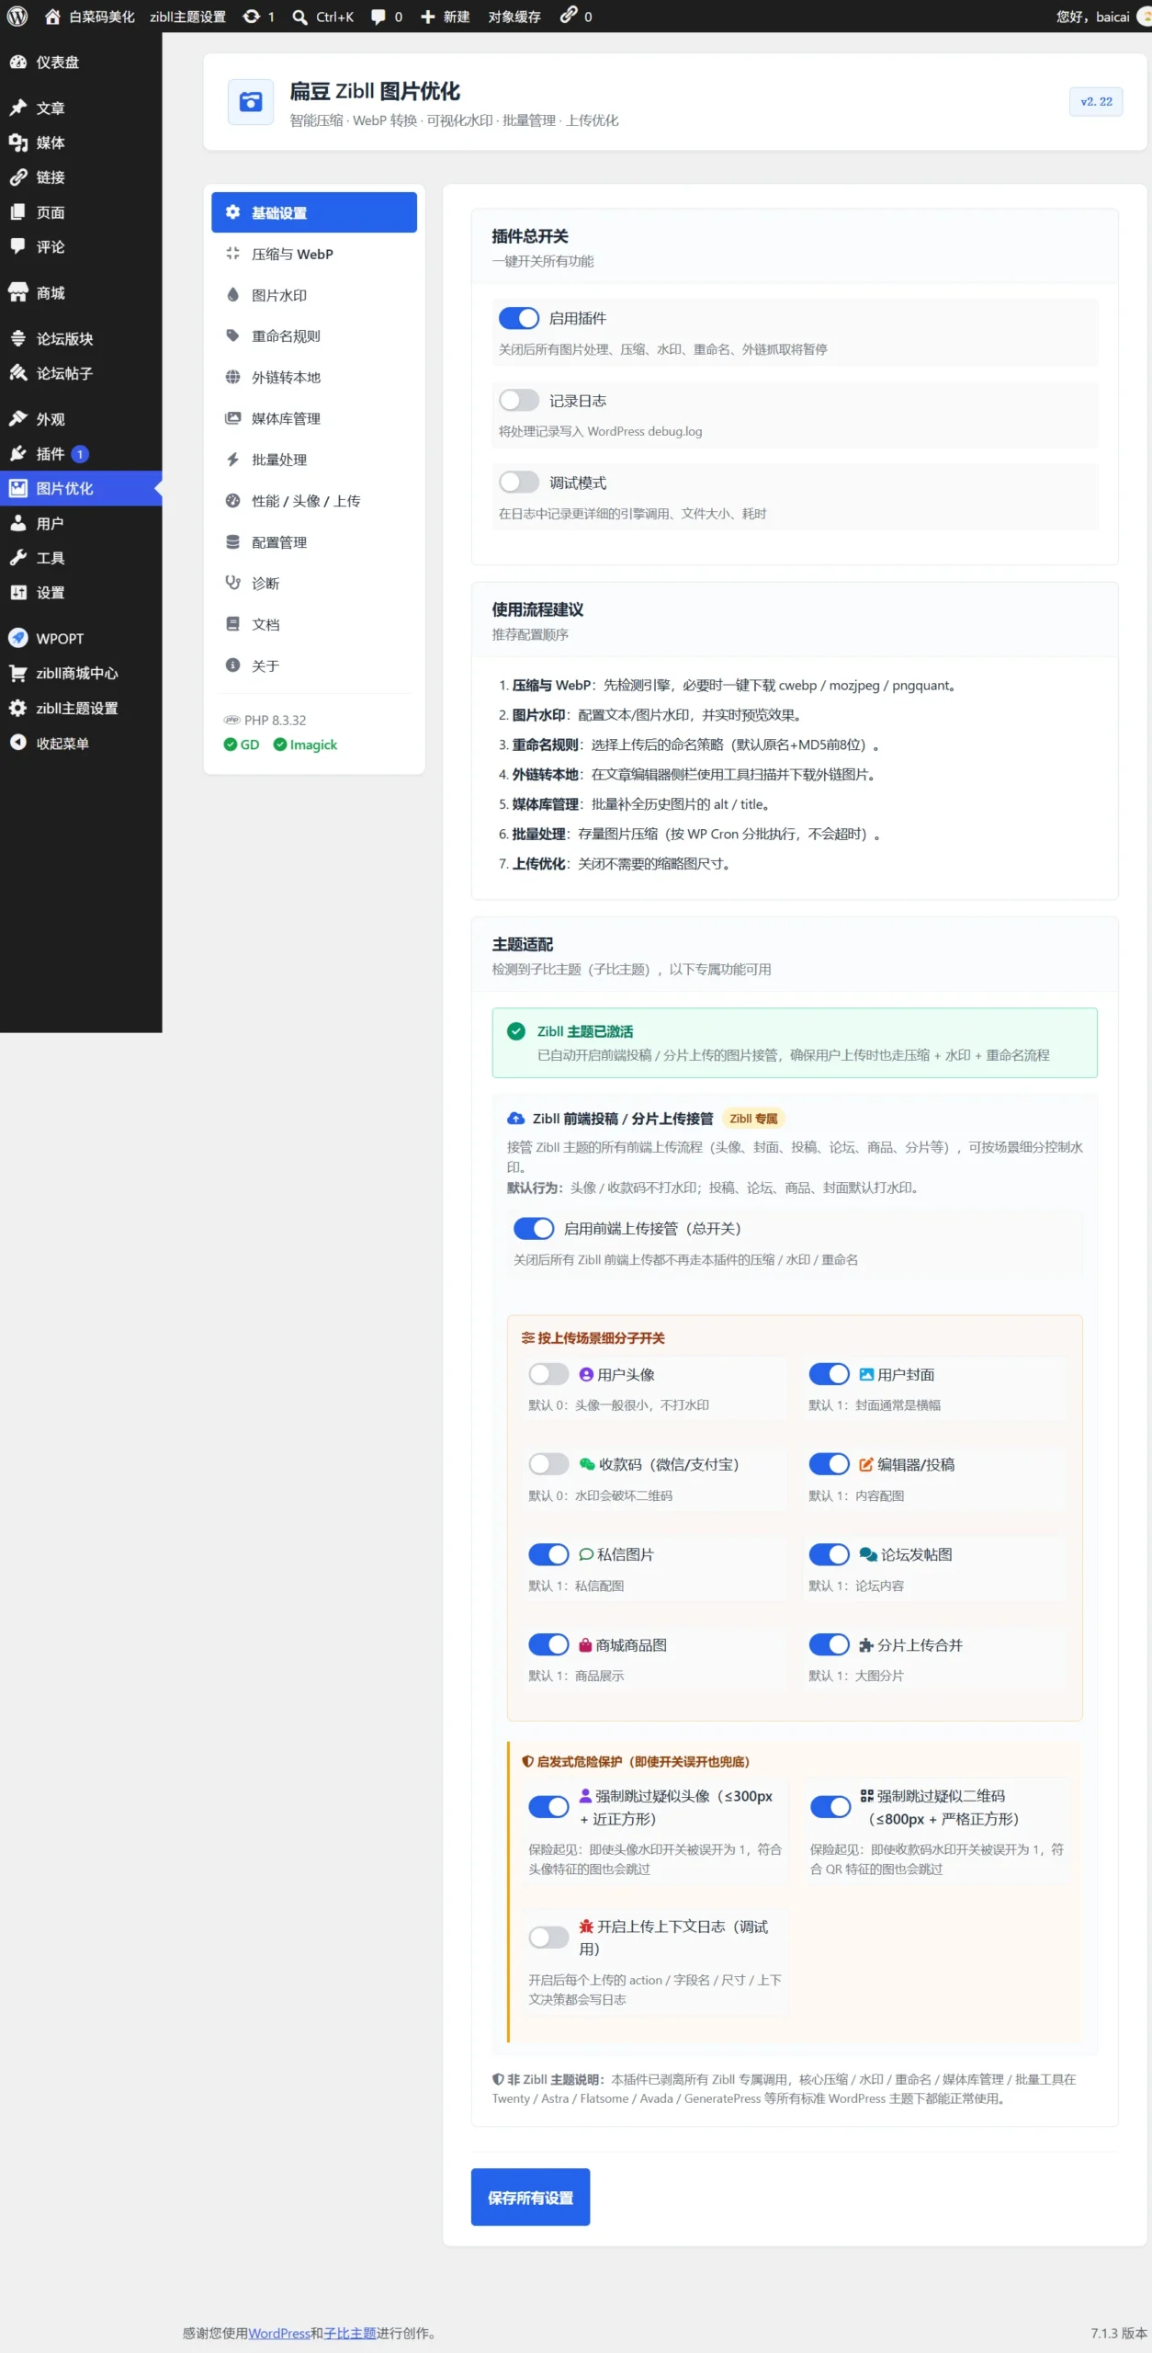Viewport: 1152px width, 2353px height.
Task: Toggle the 用户封面 switch
Action: pyautogui.click(x=829, y=1374)
